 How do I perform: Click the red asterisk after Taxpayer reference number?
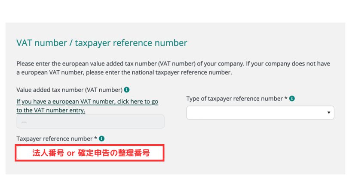(x=96, y=139)
